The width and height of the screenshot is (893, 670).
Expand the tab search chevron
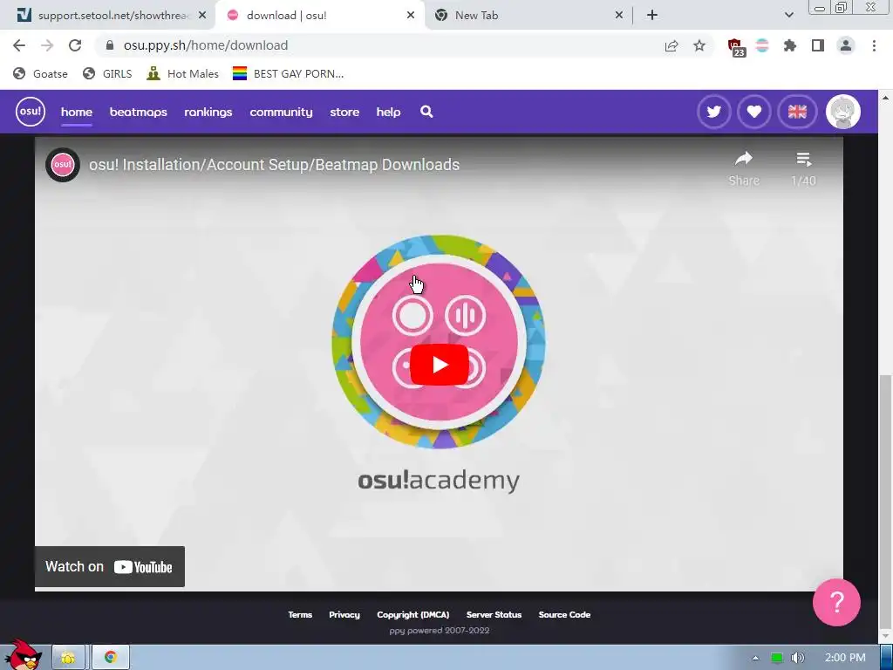point(788,16)
